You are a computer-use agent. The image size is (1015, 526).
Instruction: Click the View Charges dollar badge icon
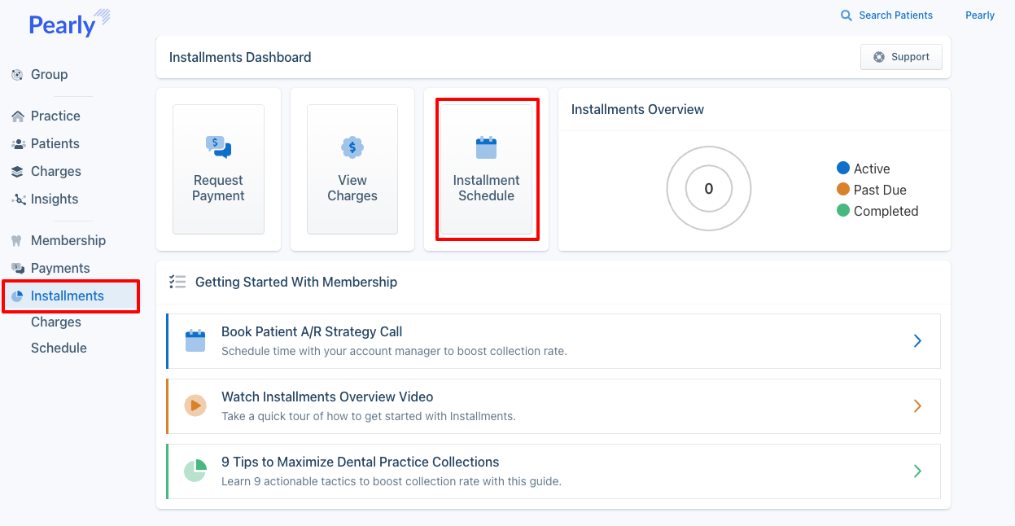tap(352, 147)
